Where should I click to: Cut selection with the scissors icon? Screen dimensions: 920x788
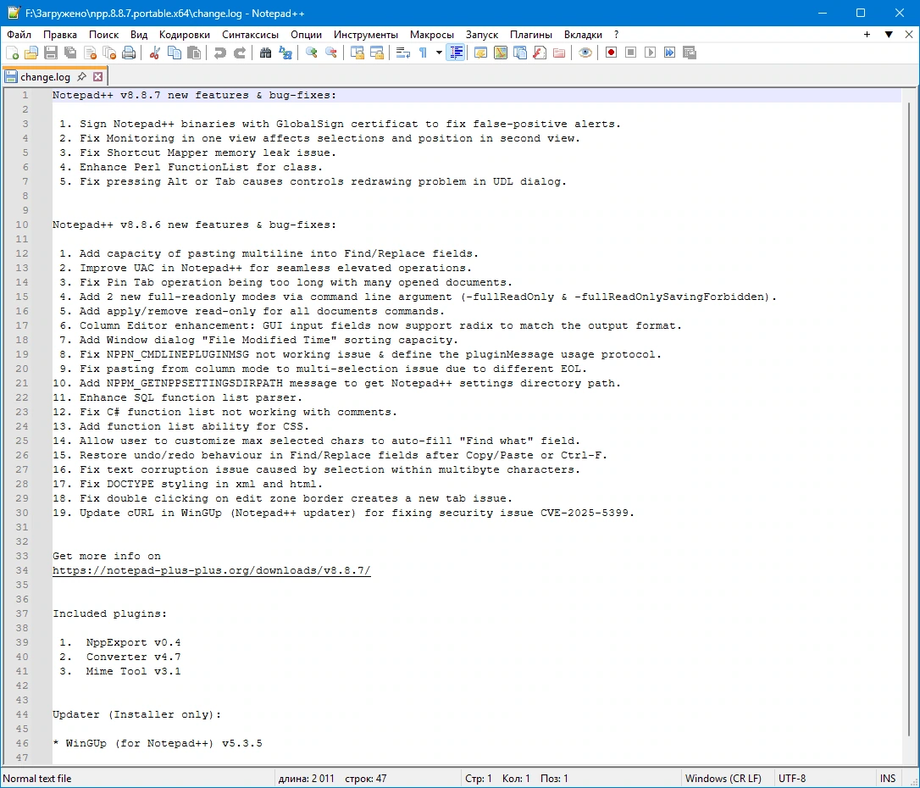click(155, 53)
